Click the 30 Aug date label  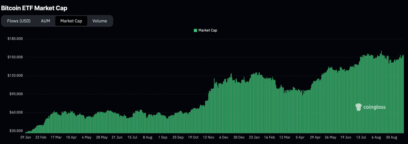tap(391, 138)
